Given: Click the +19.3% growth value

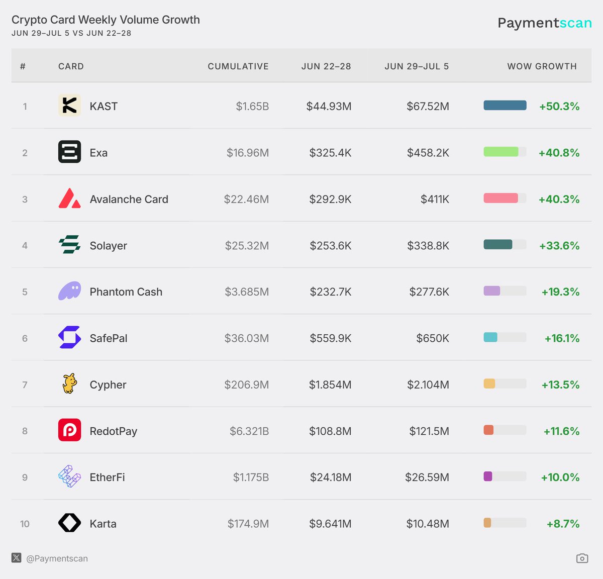Looking at the screenshot, I should point(560,292).
